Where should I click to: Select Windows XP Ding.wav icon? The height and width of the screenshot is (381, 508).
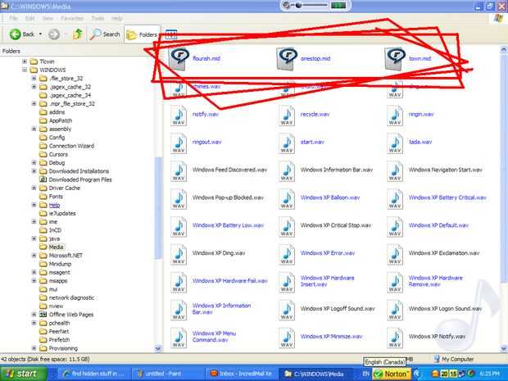click(179, 254)
